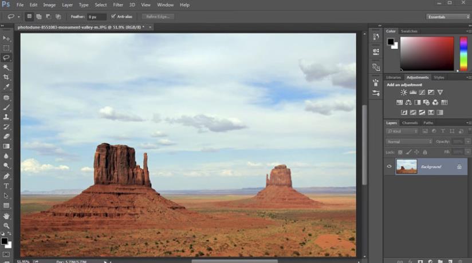Viewport: 472px width, 263px height.
Task: Select the Rectangular Marquee tool
Action: (x=6, y=48)
